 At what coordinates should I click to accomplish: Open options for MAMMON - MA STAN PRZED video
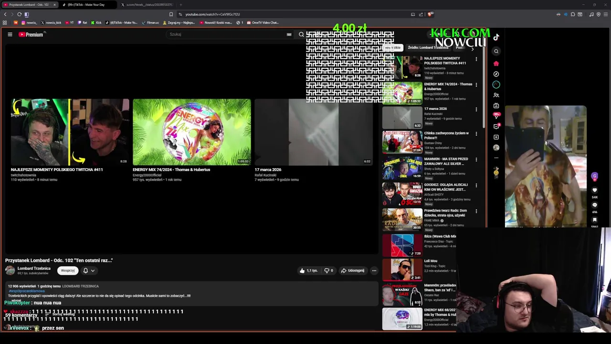pyautogui.click(x=476, y=160)
